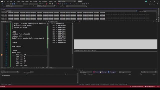
Task: Open the Process dropdown showing Project1.exe
Action: (14, 6)
